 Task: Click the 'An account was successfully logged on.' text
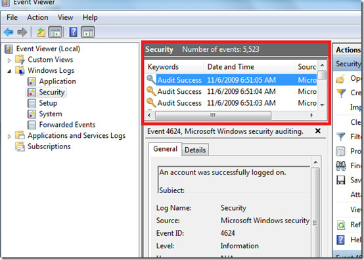[223, 172]
